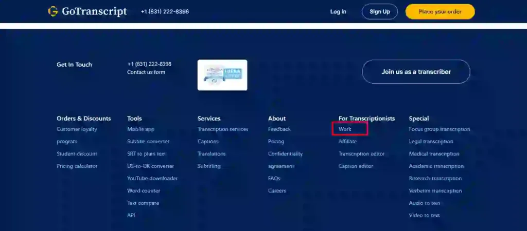Screen dimensions: 527x231
Task: Click the Place your order button
Action: point(440,12)
